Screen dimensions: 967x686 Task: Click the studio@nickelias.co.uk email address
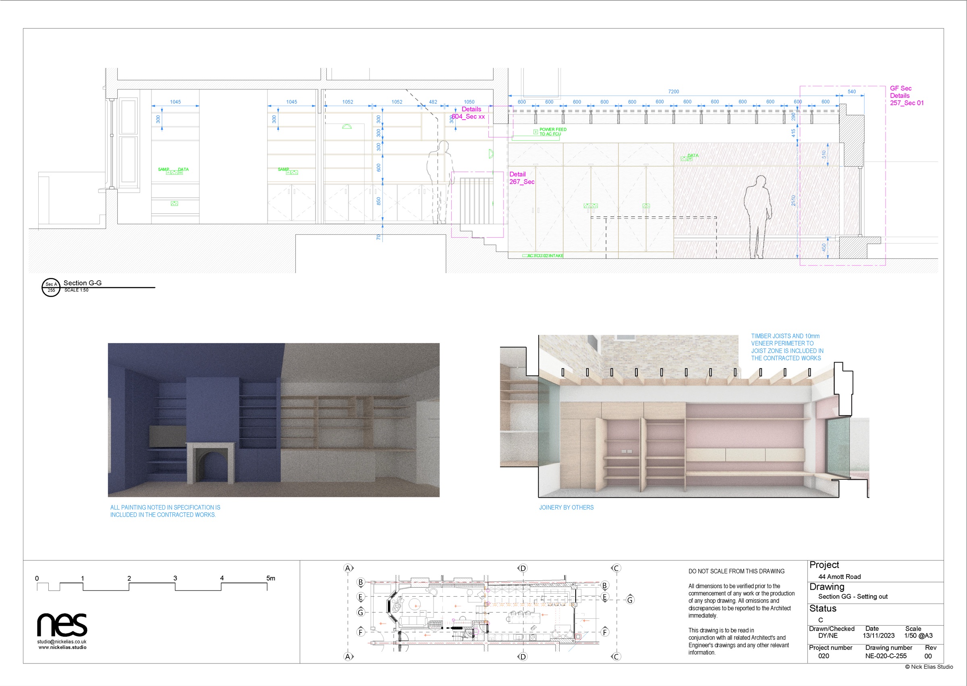(x=62, y=642)
